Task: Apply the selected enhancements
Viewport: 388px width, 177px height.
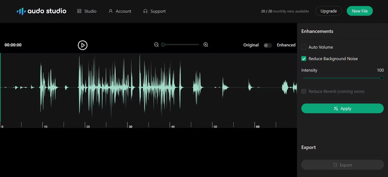Action: point(342,109)
